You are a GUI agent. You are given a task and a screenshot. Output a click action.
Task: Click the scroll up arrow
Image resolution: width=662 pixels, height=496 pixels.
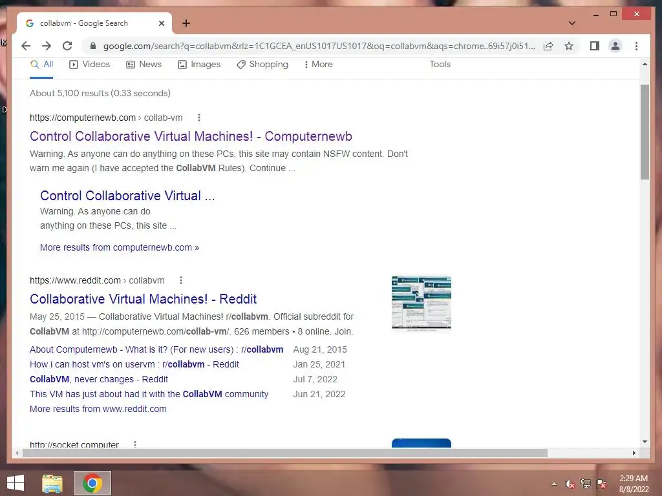645,65
